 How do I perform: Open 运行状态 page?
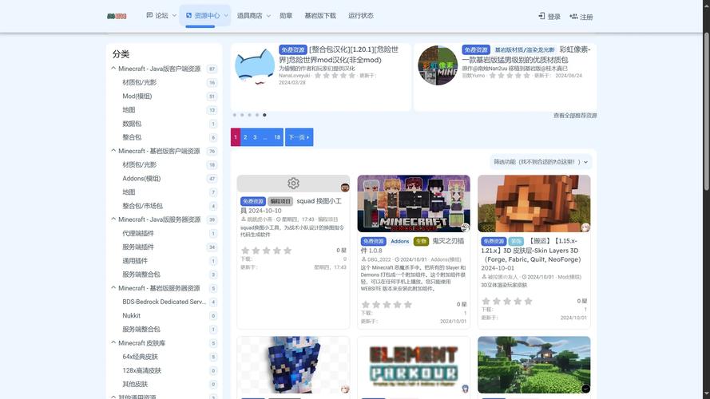360,15
